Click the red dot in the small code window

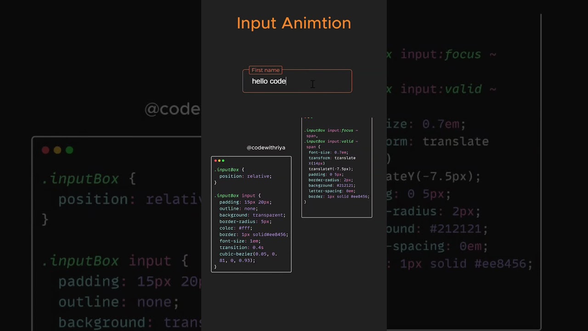tap(215, 161)
